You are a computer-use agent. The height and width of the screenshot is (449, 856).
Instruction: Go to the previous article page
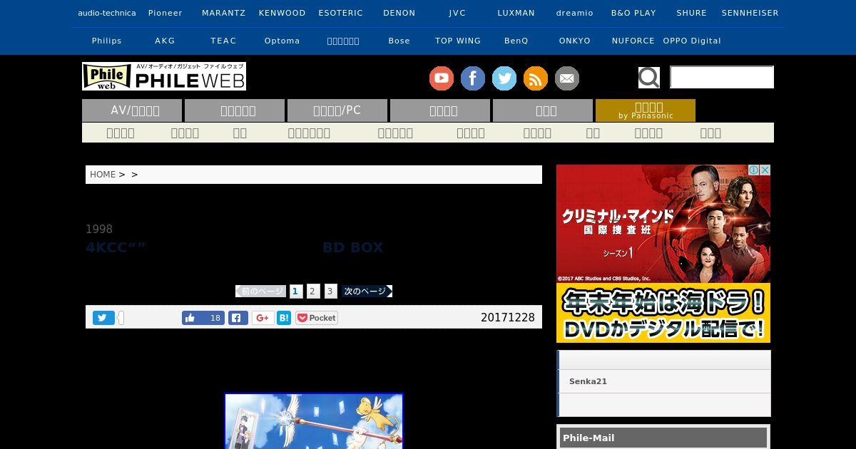(x=261, y=291)
